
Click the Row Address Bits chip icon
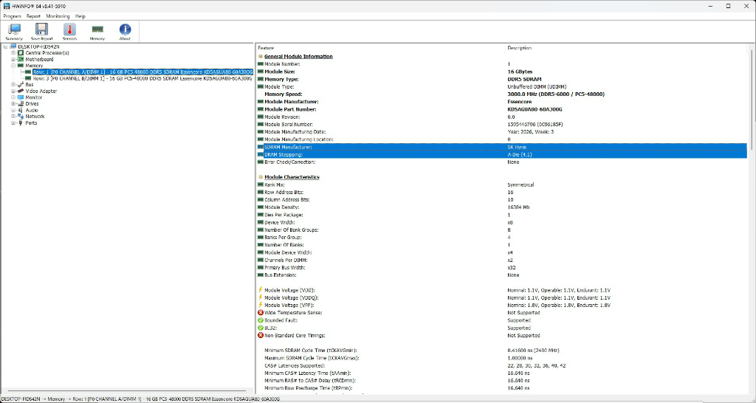(261, 193)
